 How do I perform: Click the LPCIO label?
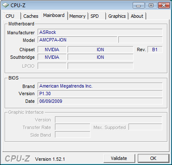(x=28, y=66)
